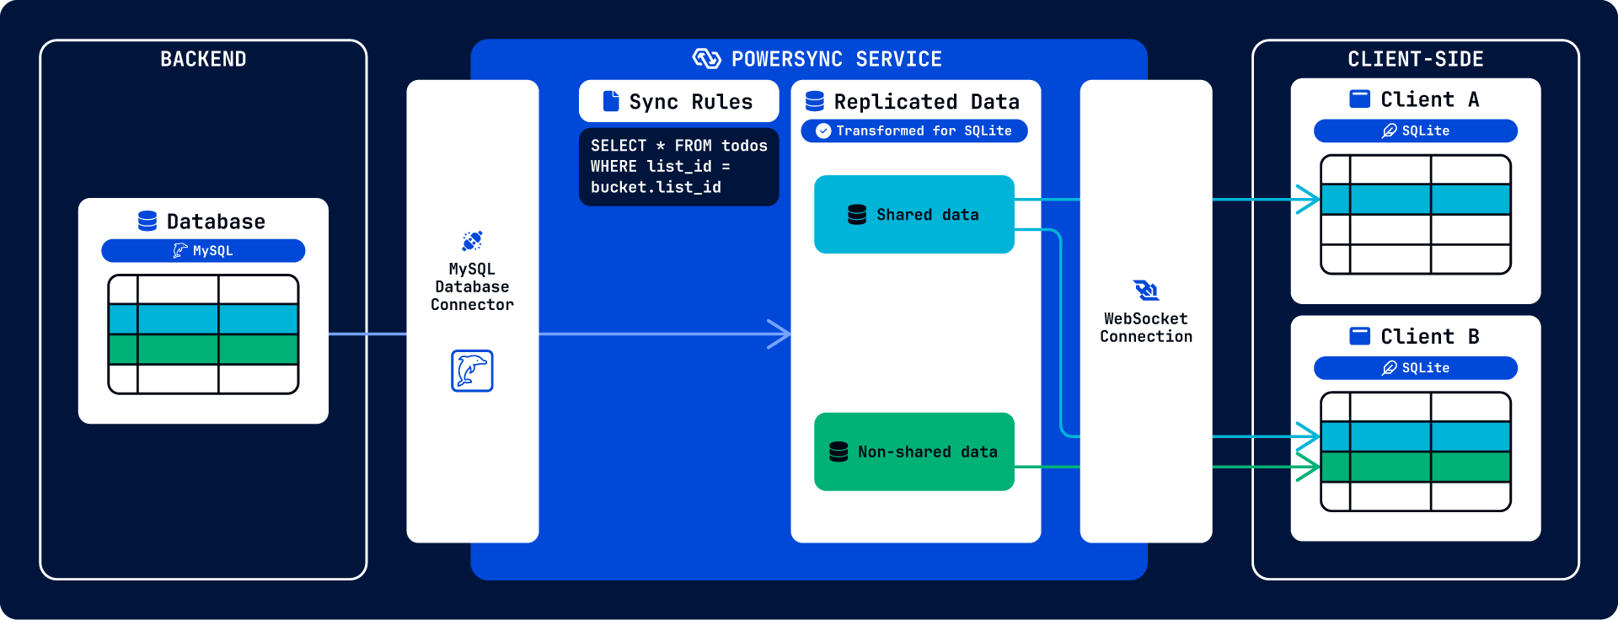Click the feather icon in Client A's SQLite pill
This screenshot has width=1618, height=620.
pos(1390,131)
